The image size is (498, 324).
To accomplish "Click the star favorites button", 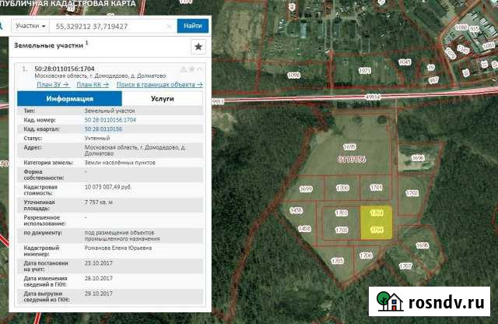I will [198, 47].
